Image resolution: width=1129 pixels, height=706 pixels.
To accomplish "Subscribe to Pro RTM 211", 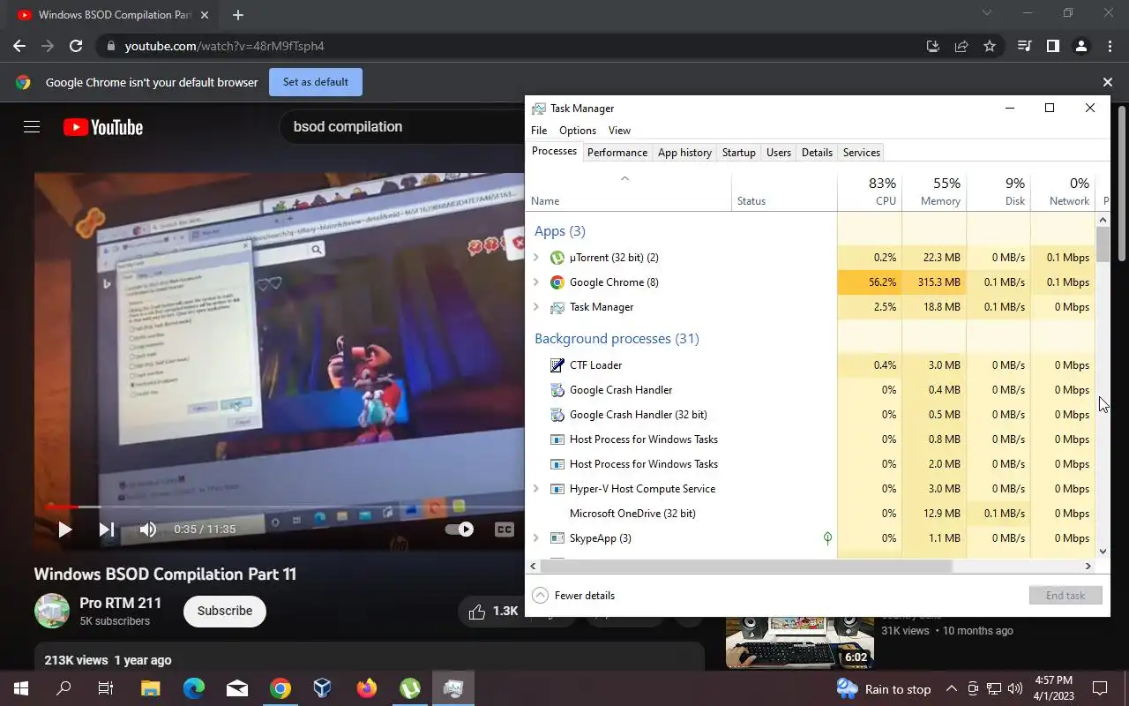I will coord(225,611).
